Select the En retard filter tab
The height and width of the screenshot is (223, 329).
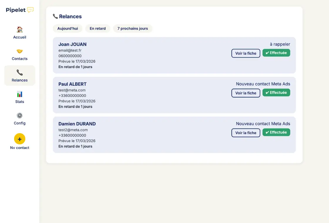tap(98, 28)
